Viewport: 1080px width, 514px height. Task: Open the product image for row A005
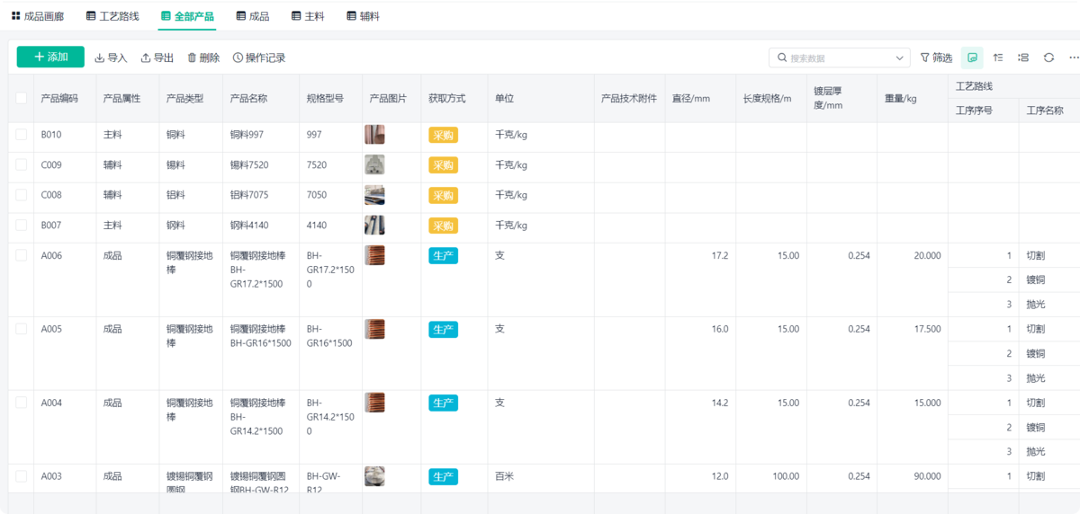click(374, 329)
